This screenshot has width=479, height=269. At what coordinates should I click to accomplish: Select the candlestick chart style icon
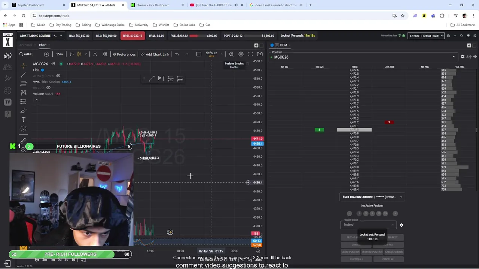(79, 54)
